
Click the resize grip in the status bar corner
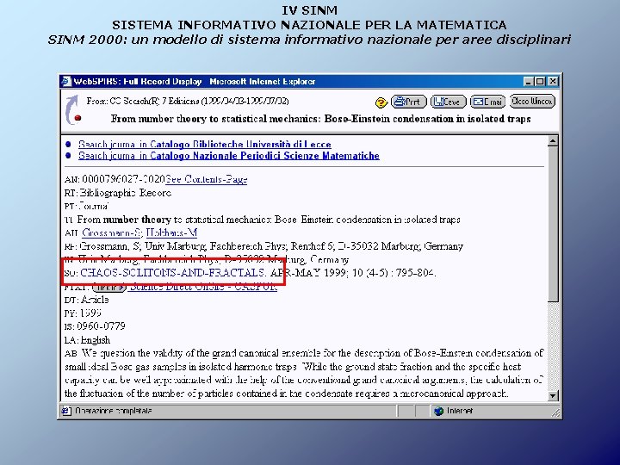coord(555,412)
